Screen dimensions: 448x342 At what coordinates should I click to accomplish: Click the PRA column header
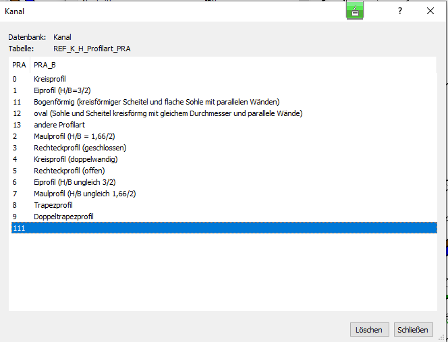coord(19,65)
